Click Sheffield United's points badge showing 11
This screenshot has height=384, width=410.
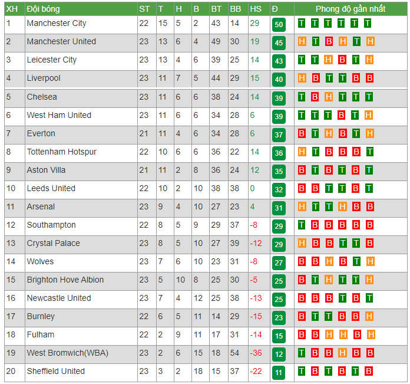279,372
